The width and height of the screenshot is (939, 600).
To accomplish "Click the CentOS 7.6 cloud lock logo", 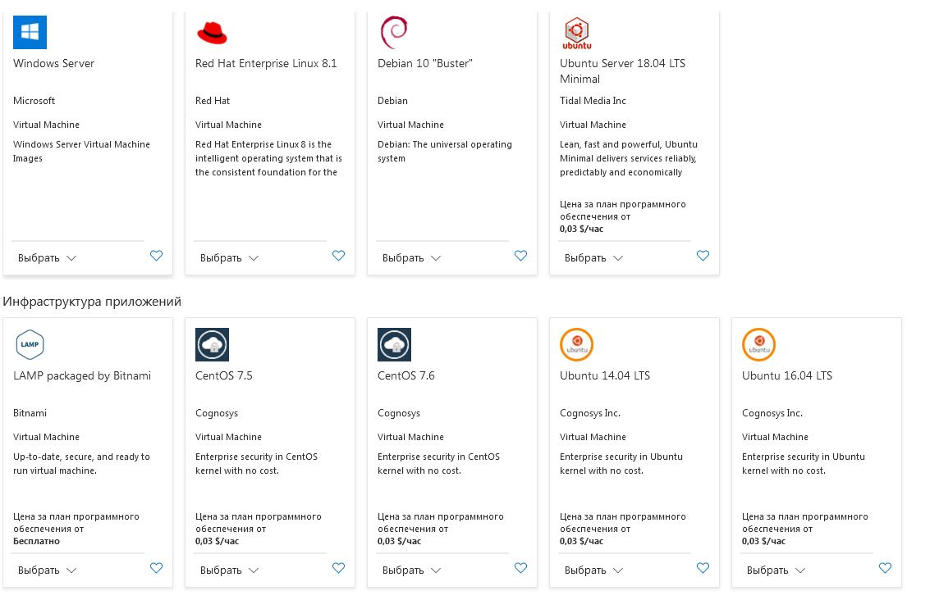I will [x=394, y=344].
